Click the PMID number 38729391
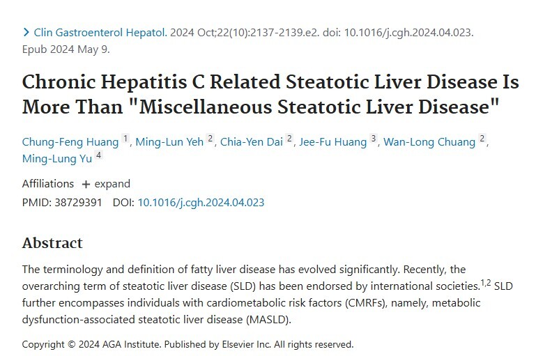Screen dimensions: 559x356 click(x=79, y=203)
